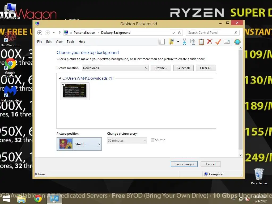Open the Picture position Stretch dropdown

click(x=79, y=144)
